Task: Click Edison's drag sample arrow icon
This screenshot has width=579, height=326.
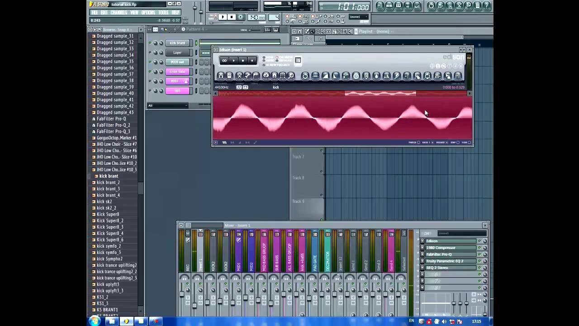Action: click(448, 76)
